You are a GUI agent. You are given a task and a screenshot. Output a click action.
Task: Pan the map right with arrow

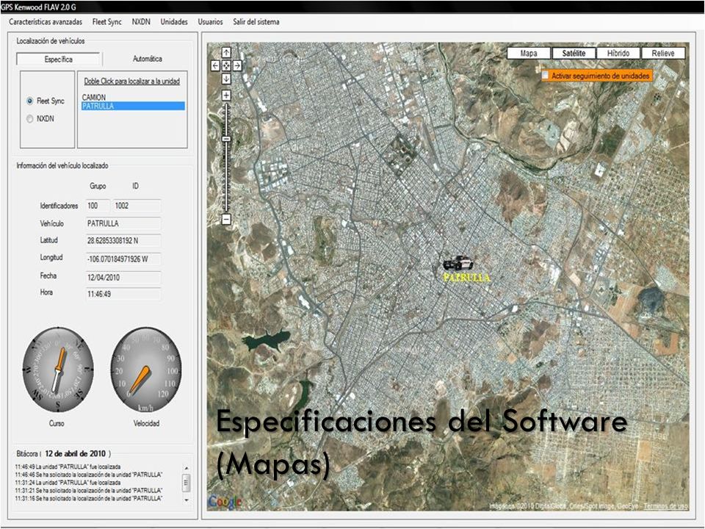tap(237, 65)
